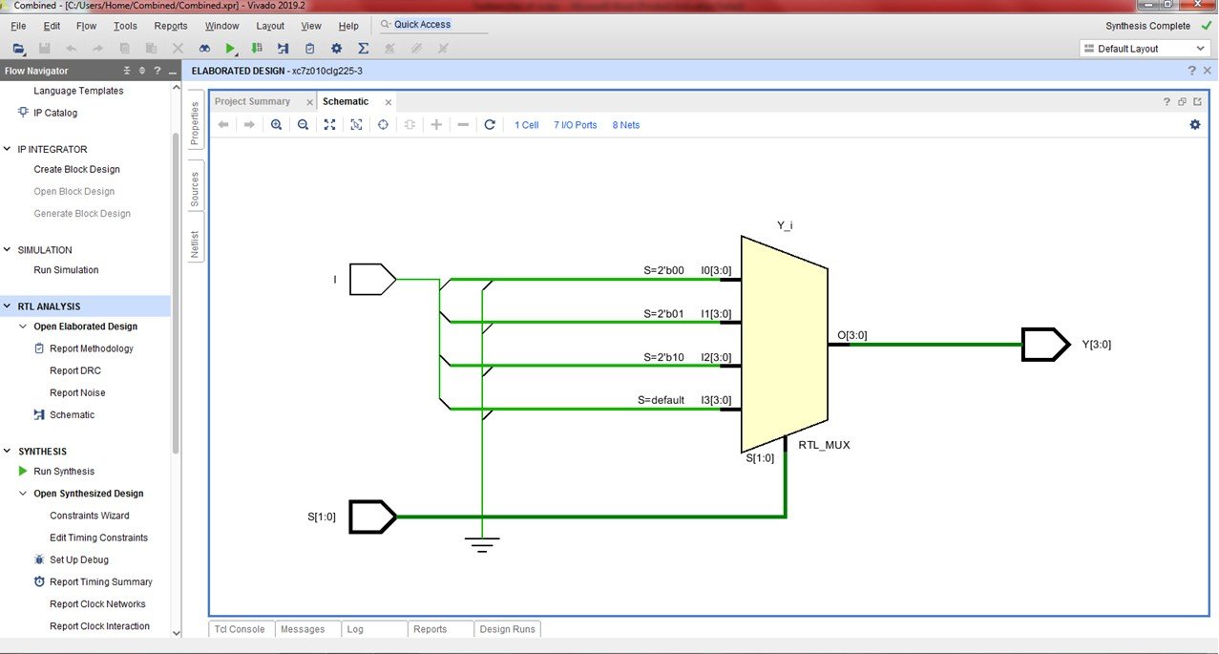The height and width of the screenshot is (654, 1219).
Task: Click the schematic Next forward arrow
Action: [249, 125]
